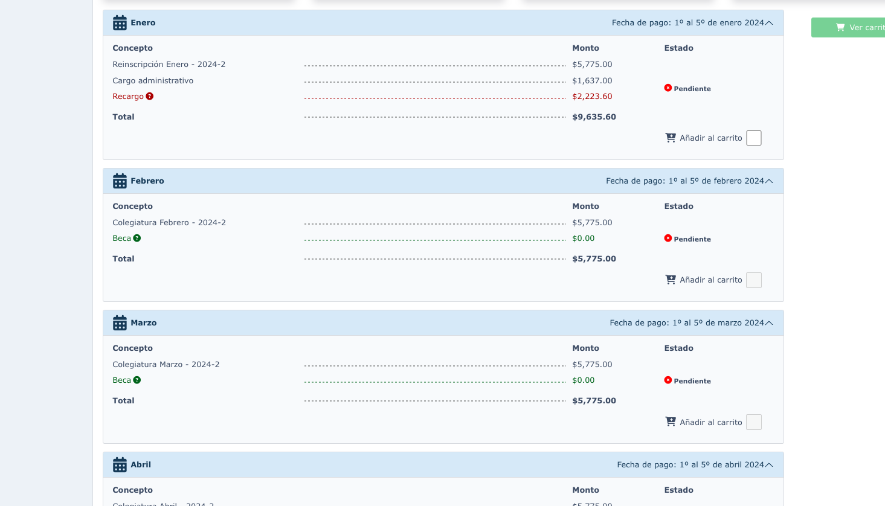Click 'Fecha de pago: 1º al 5º de abril 2024'

coord(690,465)
